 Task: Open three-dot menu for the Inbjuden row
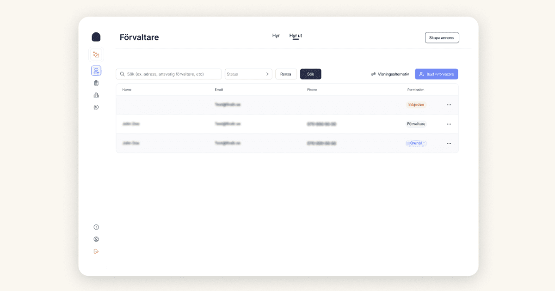click(449, 105)
